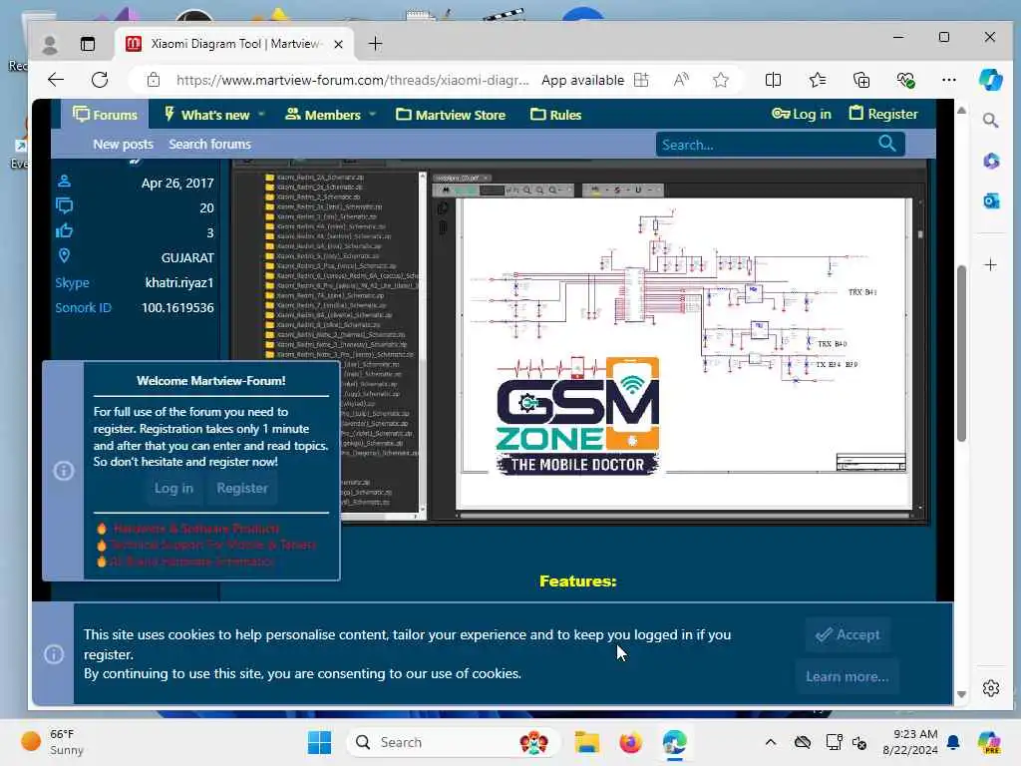
Task: Launch File Explorer from taskbar
Action: click(x=586, y=742)
